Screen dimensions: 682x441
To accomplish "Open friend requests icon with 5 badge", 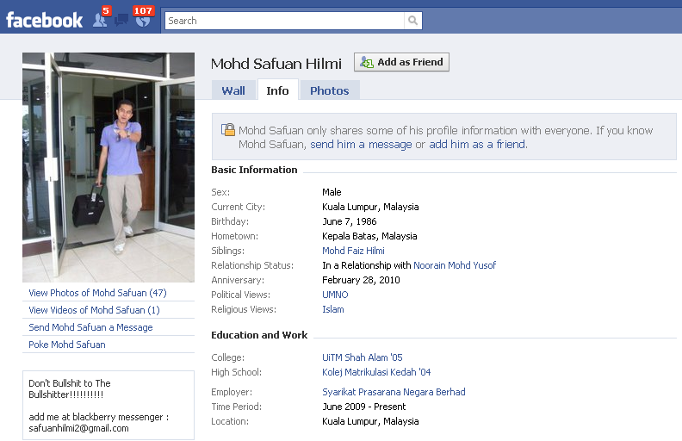I will click(101, 19).
